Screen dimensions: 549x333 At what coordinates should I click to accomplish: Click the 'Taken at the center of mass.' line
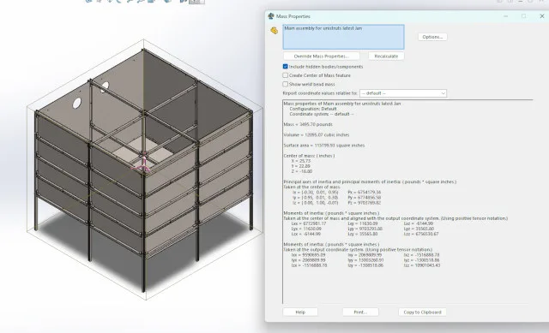coord(311,187)
